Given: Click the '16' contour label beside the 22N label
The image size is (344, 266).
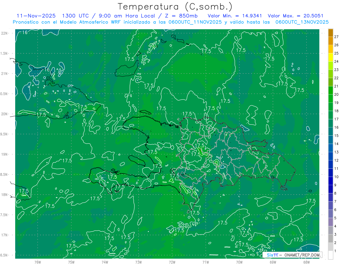Looking at the screenshot, I should [25, 32].
